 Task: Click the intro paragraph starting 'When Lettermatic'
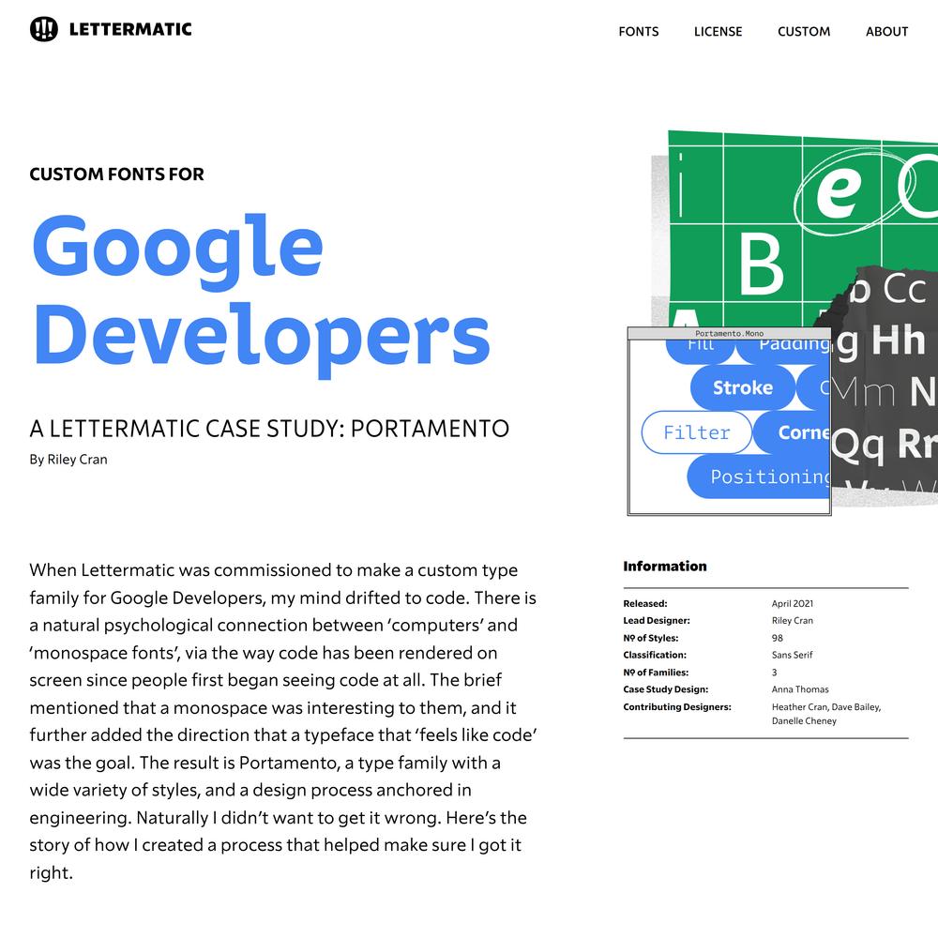[283, 720]
